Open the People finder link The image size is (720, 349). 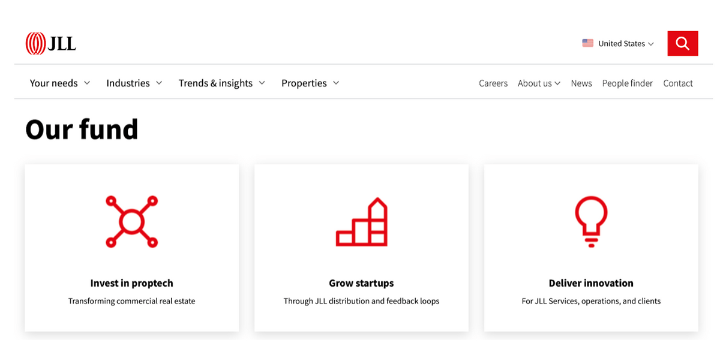[628, 83]
